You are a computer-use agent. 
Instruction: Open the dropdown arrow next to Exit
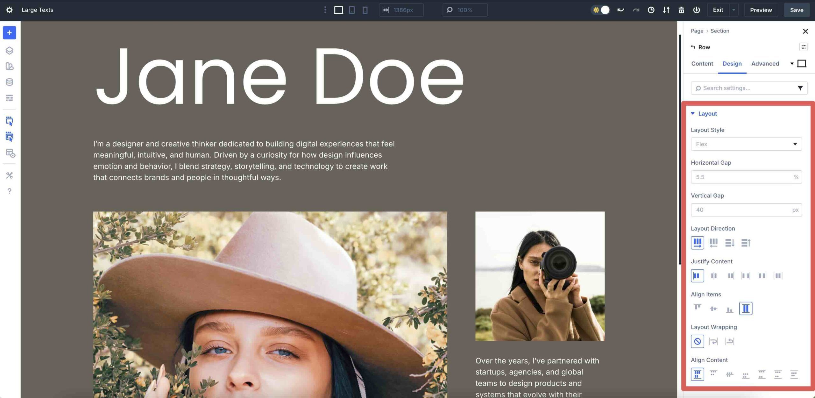[x=733, y=10]
